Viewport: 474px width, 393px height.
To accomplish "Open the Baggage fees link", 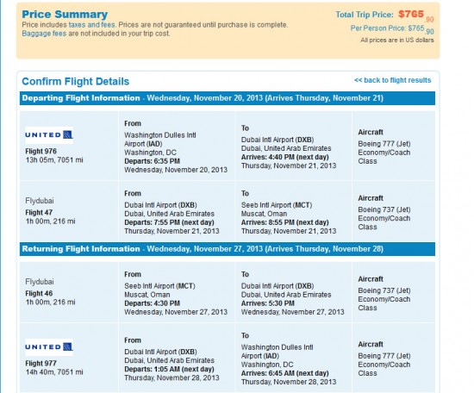I will [x=44, y=34].
